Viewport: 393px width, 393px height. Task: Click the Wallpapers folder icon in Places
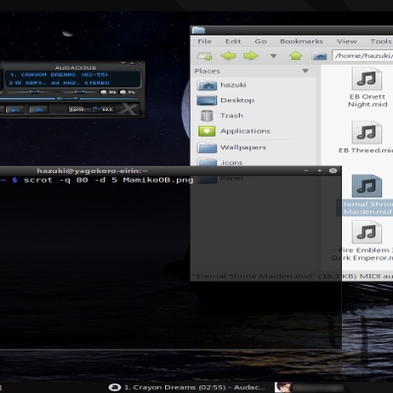pyautogui.click(x=206, y=147)
